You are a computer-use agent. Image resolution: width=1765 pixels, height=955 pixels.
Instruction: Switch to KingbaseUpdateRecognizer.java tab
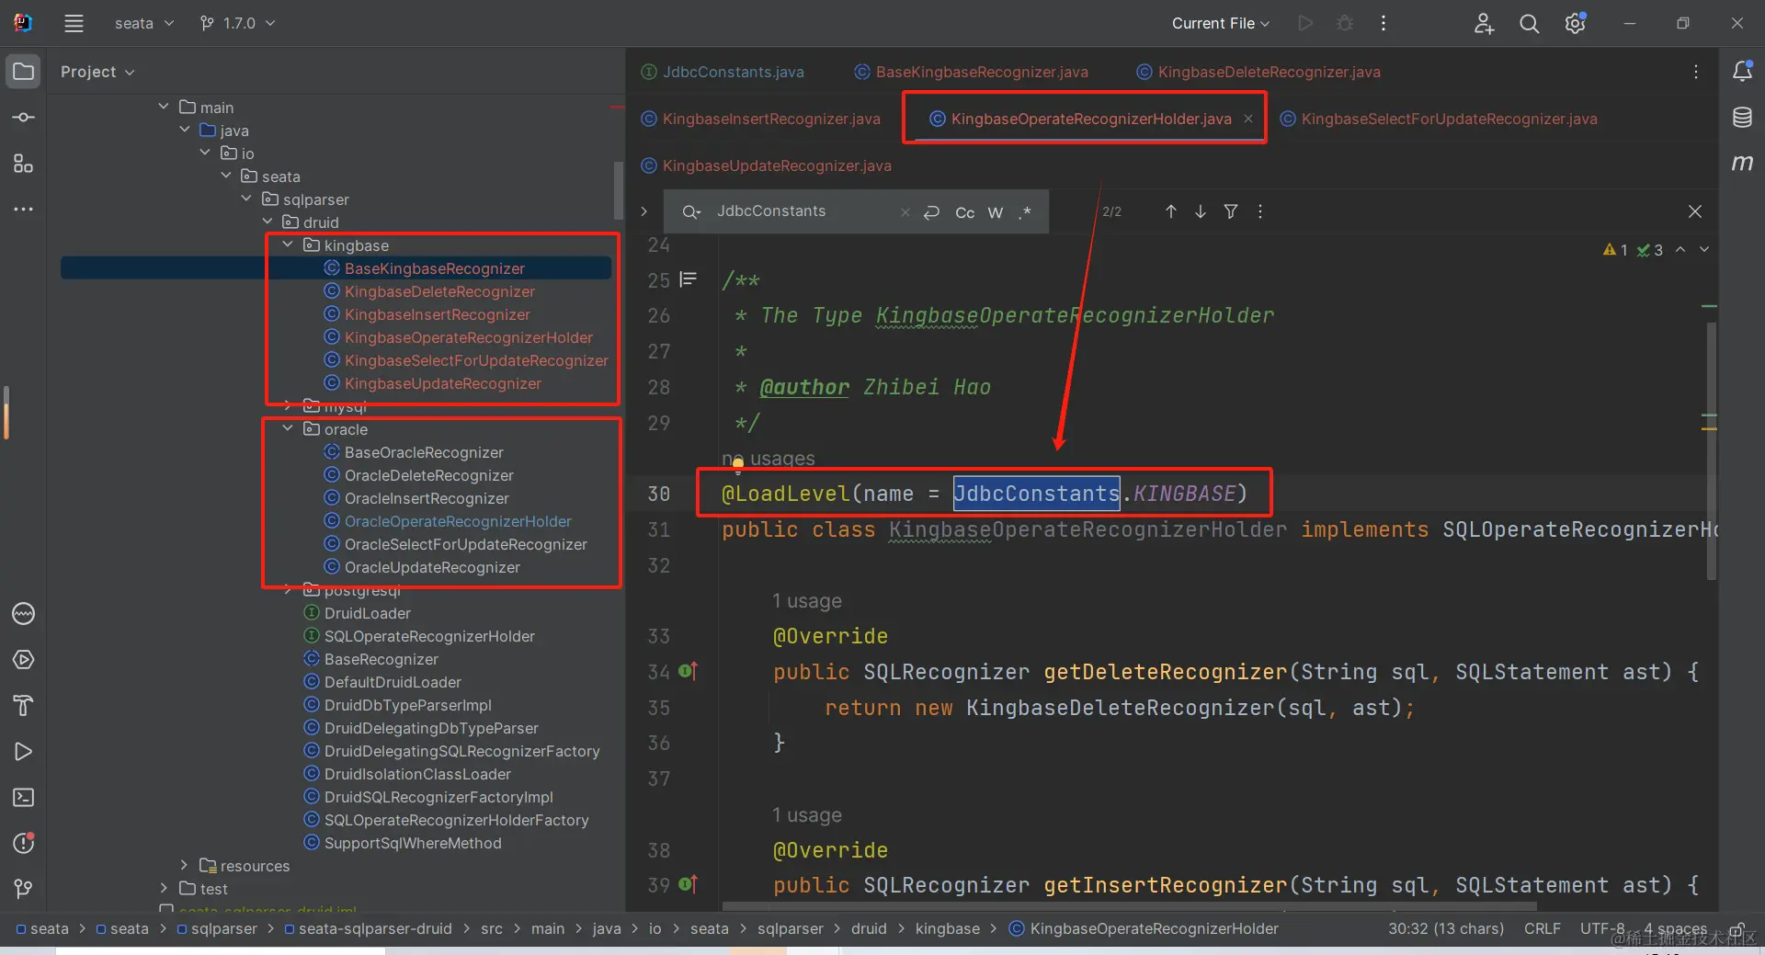point(767,165)
